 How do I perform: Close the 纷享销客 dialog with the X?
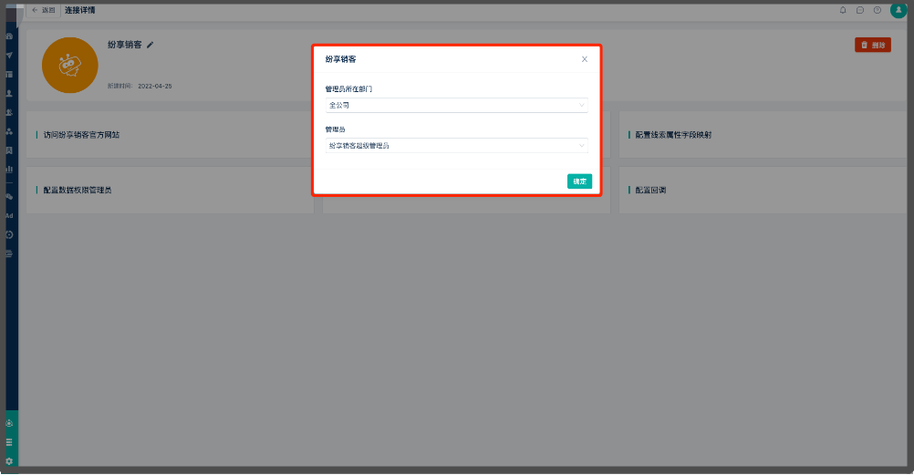[x=584, y=59]
